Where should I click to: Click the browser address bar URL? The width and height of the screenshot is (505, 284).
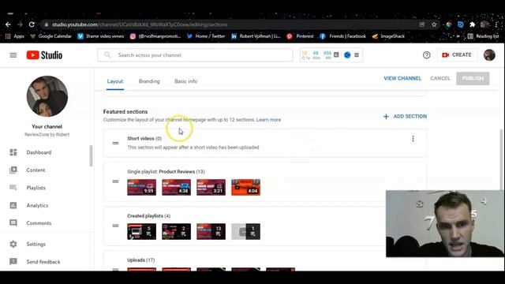click(140, 24)
